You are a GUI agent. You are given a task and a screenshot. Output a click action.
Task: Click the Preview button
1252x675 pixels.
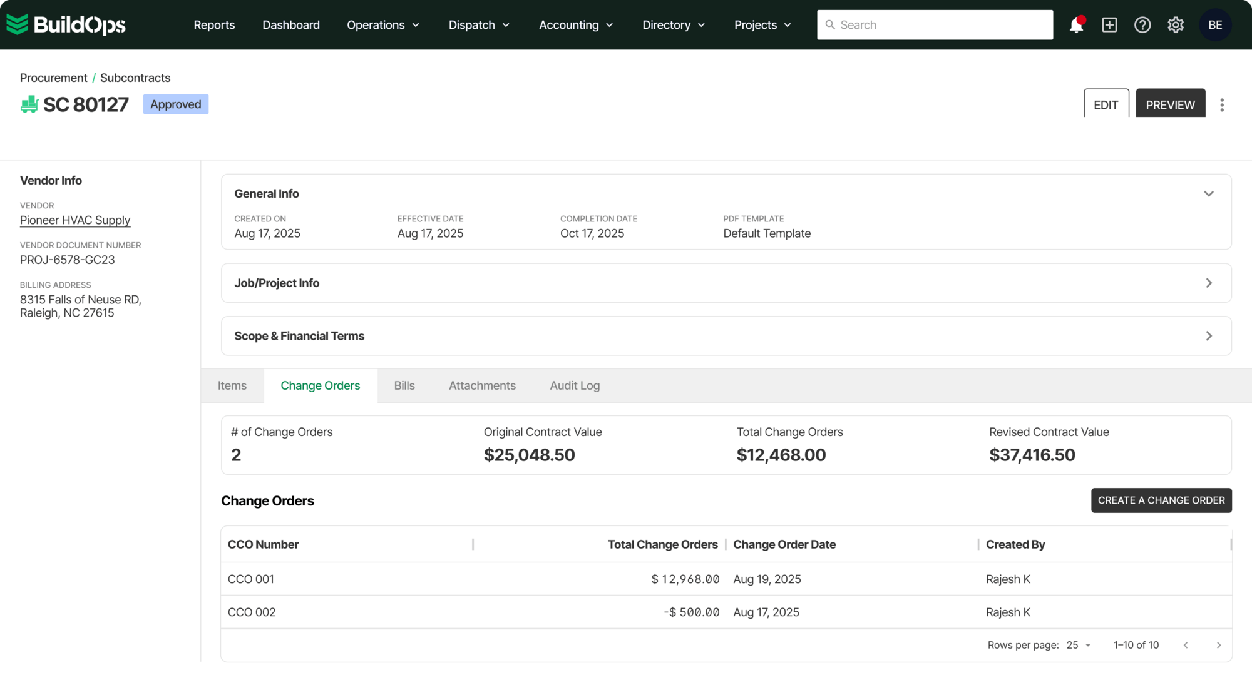1170,105
